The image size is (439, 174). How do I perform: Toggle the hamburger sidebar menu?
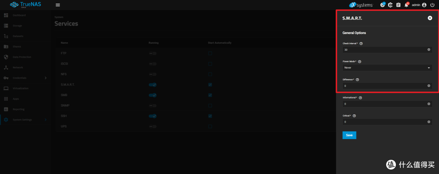[58, 5]
